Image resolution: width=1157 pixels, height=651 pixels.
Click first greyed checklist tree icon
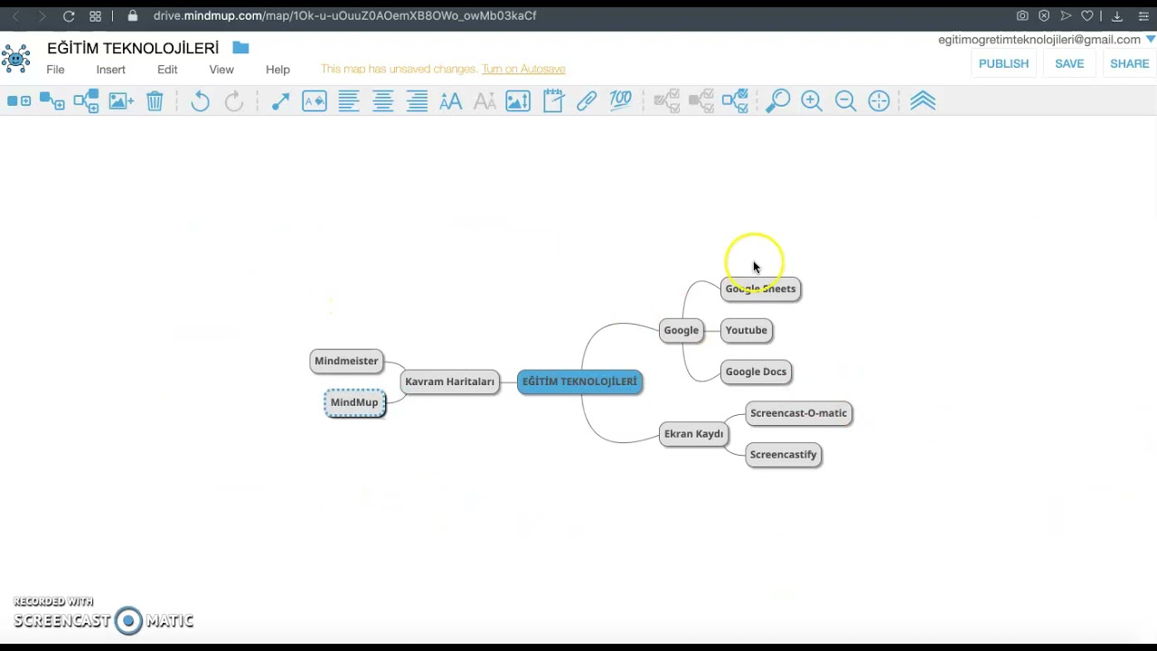pos(667,101)
